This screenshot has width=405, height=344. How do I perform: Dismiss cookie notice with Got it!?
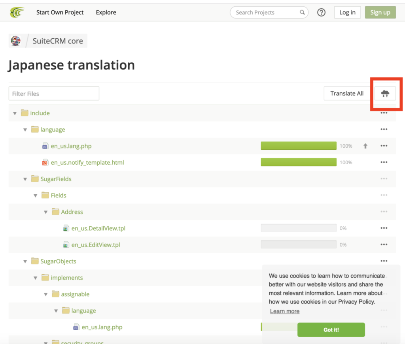(x=331, y=329)
